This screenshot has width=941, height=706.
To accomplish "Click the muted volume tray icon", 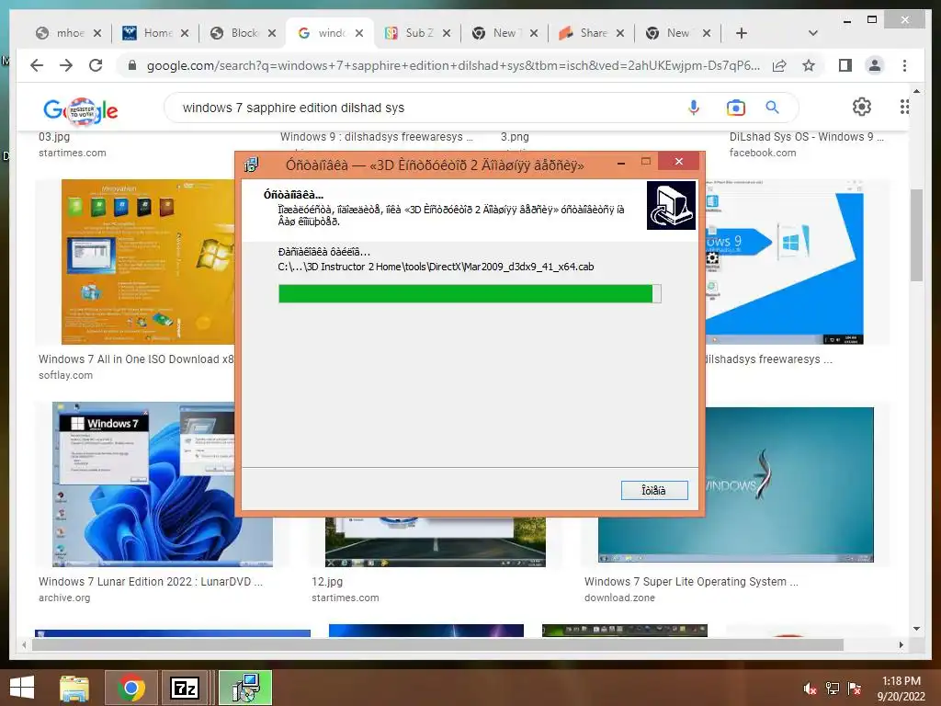I will [810, 689].
